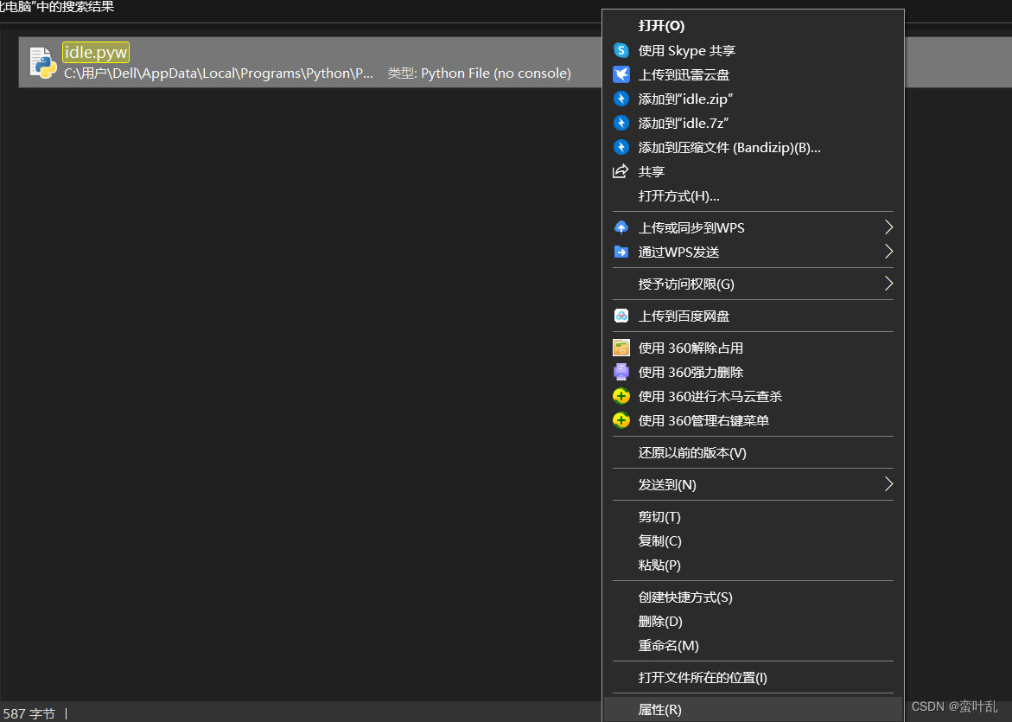Image resolution: width=1012 pixels, height=722 pixels.
Task: Select 属性 at the menu bottom
Action: pyautogui.click(x=659, y=709)
